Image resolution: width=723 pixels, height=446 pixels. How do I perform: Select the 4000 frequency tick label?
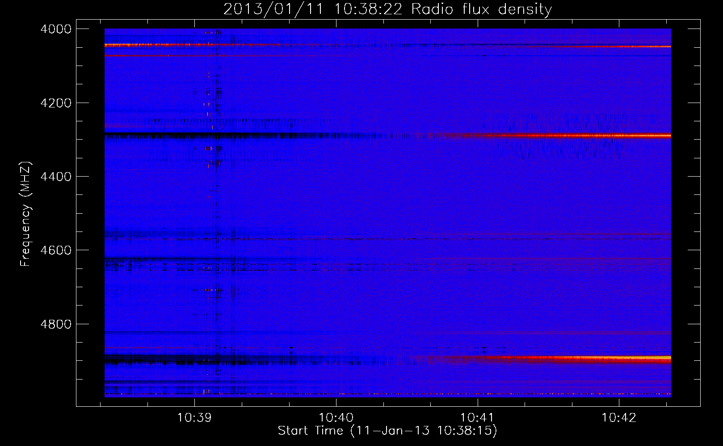[56, 29]
